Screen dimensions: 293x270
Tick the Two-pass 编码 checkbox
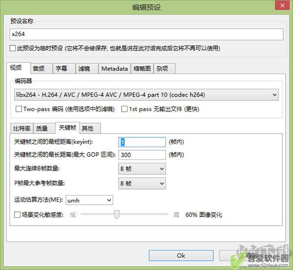[x=19, y=109]
